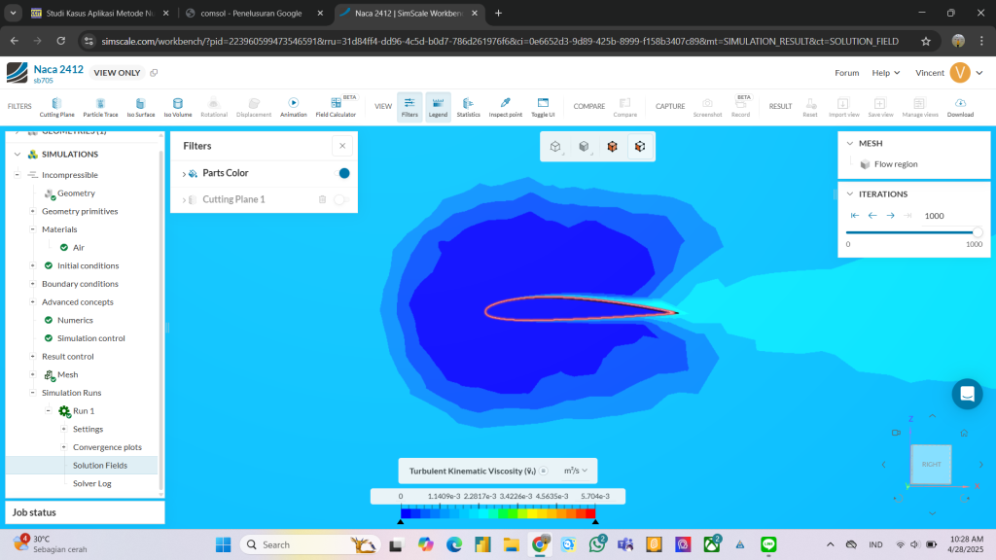This screenshot has height=560, width=996.
Task: Download the simulation results
Action: (x=960, y=106)
